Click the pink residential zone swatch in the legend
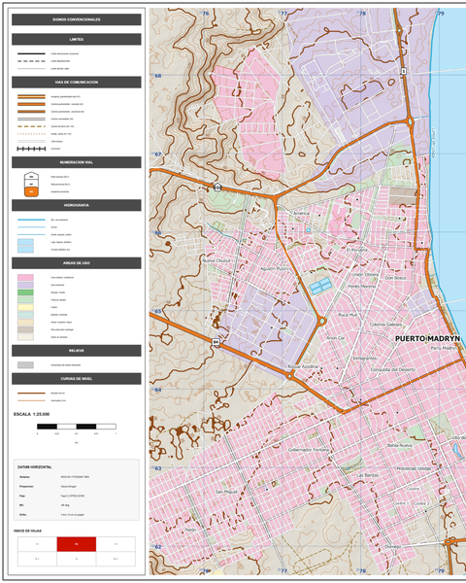The height and width of the screenshot is (583, 466). [x=25, y=277]
